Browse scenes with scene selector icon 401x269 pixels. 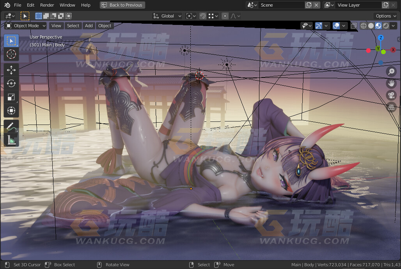coord(252,5)
